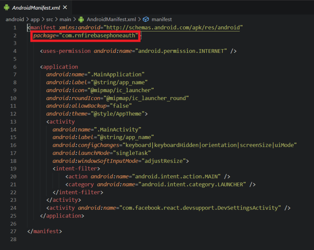Click the 'xmlns:android' attribute name
The width and height of the screenshot is (314, 250).
(80, 27)
